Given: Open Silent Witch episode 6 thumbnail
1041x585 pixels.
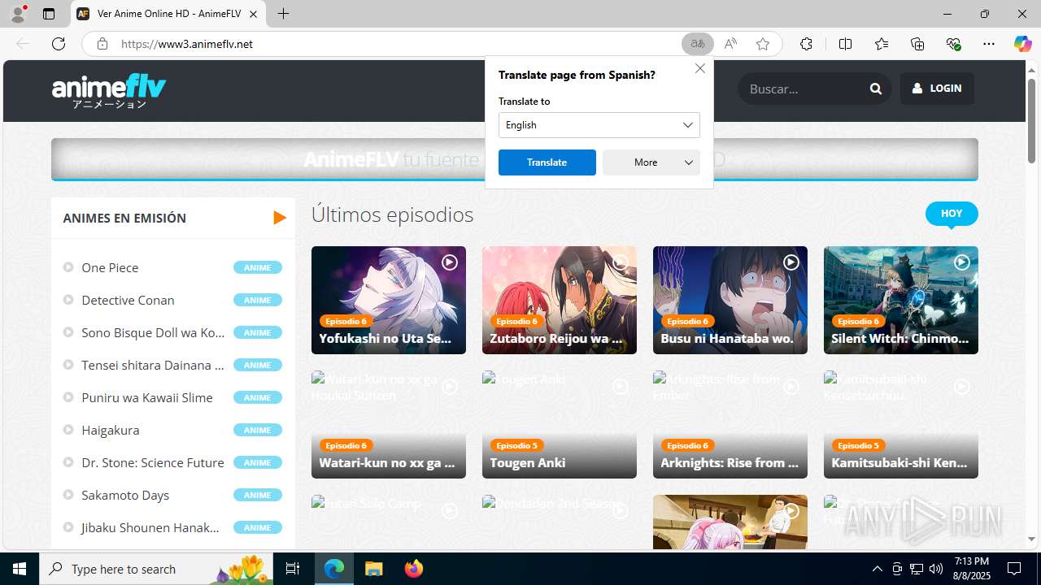Looking at the screenshot, I should [x=901, y=300].
